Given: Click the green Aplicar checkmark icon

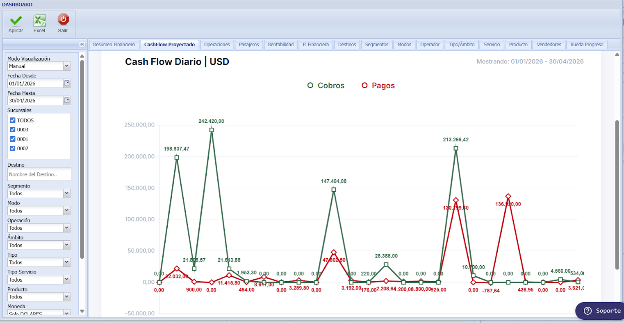Looking at the screenshot, I should (16, 20).
